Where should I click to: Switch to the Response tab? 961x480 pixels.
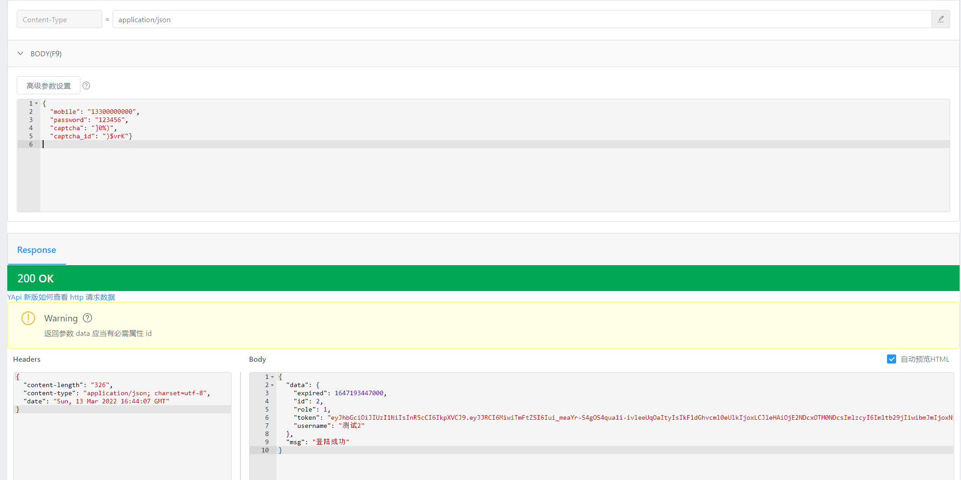point(36,250)
